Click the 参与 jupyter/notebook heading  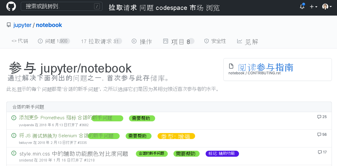click(70, 68)
